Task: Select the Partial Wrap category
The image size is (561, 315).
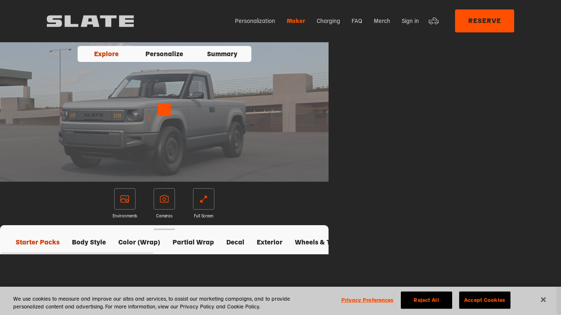Action: 193,242
